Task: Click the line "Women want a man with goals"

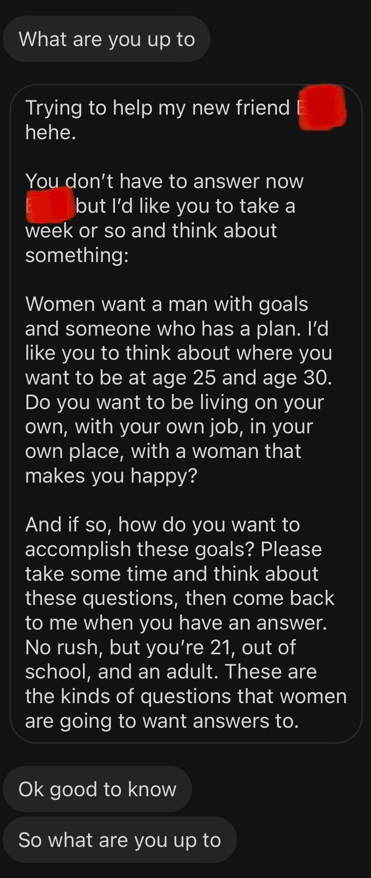Action: point(167,304)
